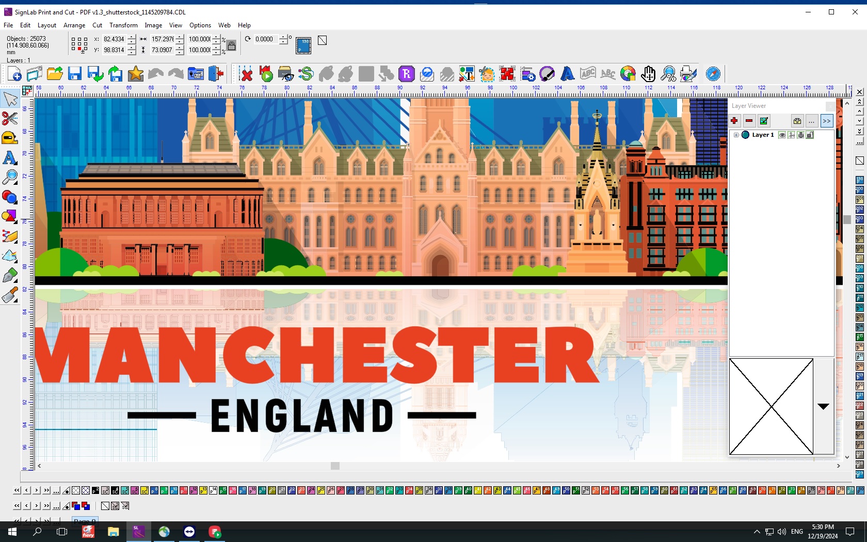Click the red X delete cut lines icon
The width and height of the screenshot is (867, 542).
(246, 74)
